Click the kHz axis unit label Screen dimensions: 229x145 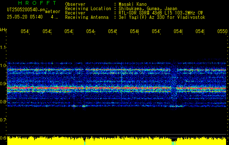pyautogui.click(x=4, y=30)
